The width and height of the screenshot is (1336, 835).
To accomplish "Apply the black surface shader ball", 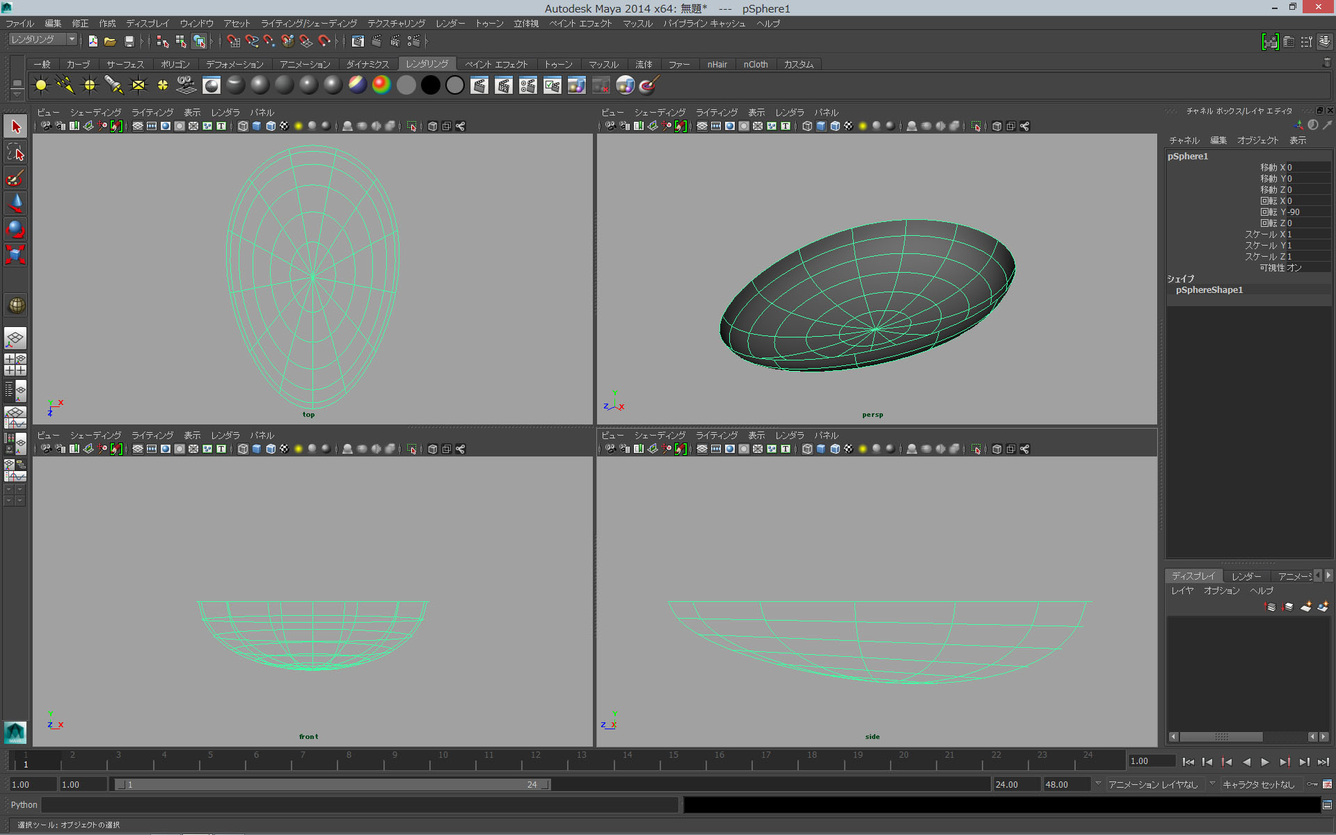I will click(431, 85).
